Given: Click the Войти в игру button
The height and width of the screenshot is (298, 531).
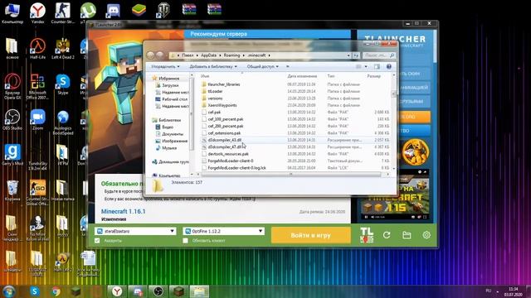Looking at the screenshot, I should pyautogui.click(x=310, y=235).
